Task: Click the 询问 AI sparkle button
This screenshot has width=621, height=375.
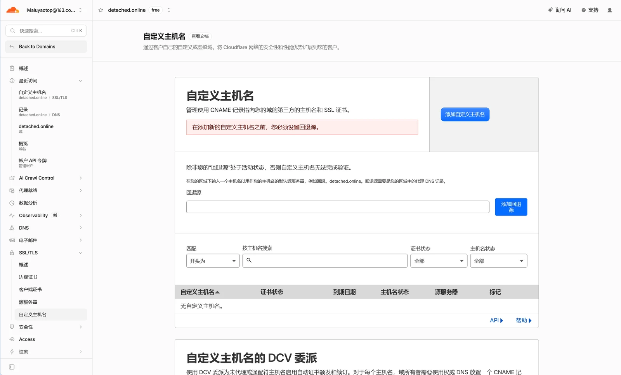Action: point(560,10)
